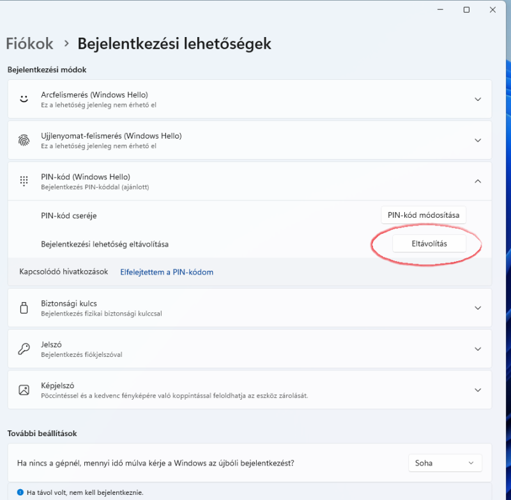Click the face recognition smiley icon

(x=24, y=99)
